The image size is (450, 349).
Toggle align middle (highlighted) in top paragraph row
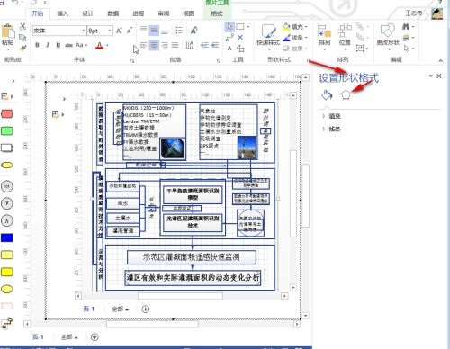pos(154,31)
